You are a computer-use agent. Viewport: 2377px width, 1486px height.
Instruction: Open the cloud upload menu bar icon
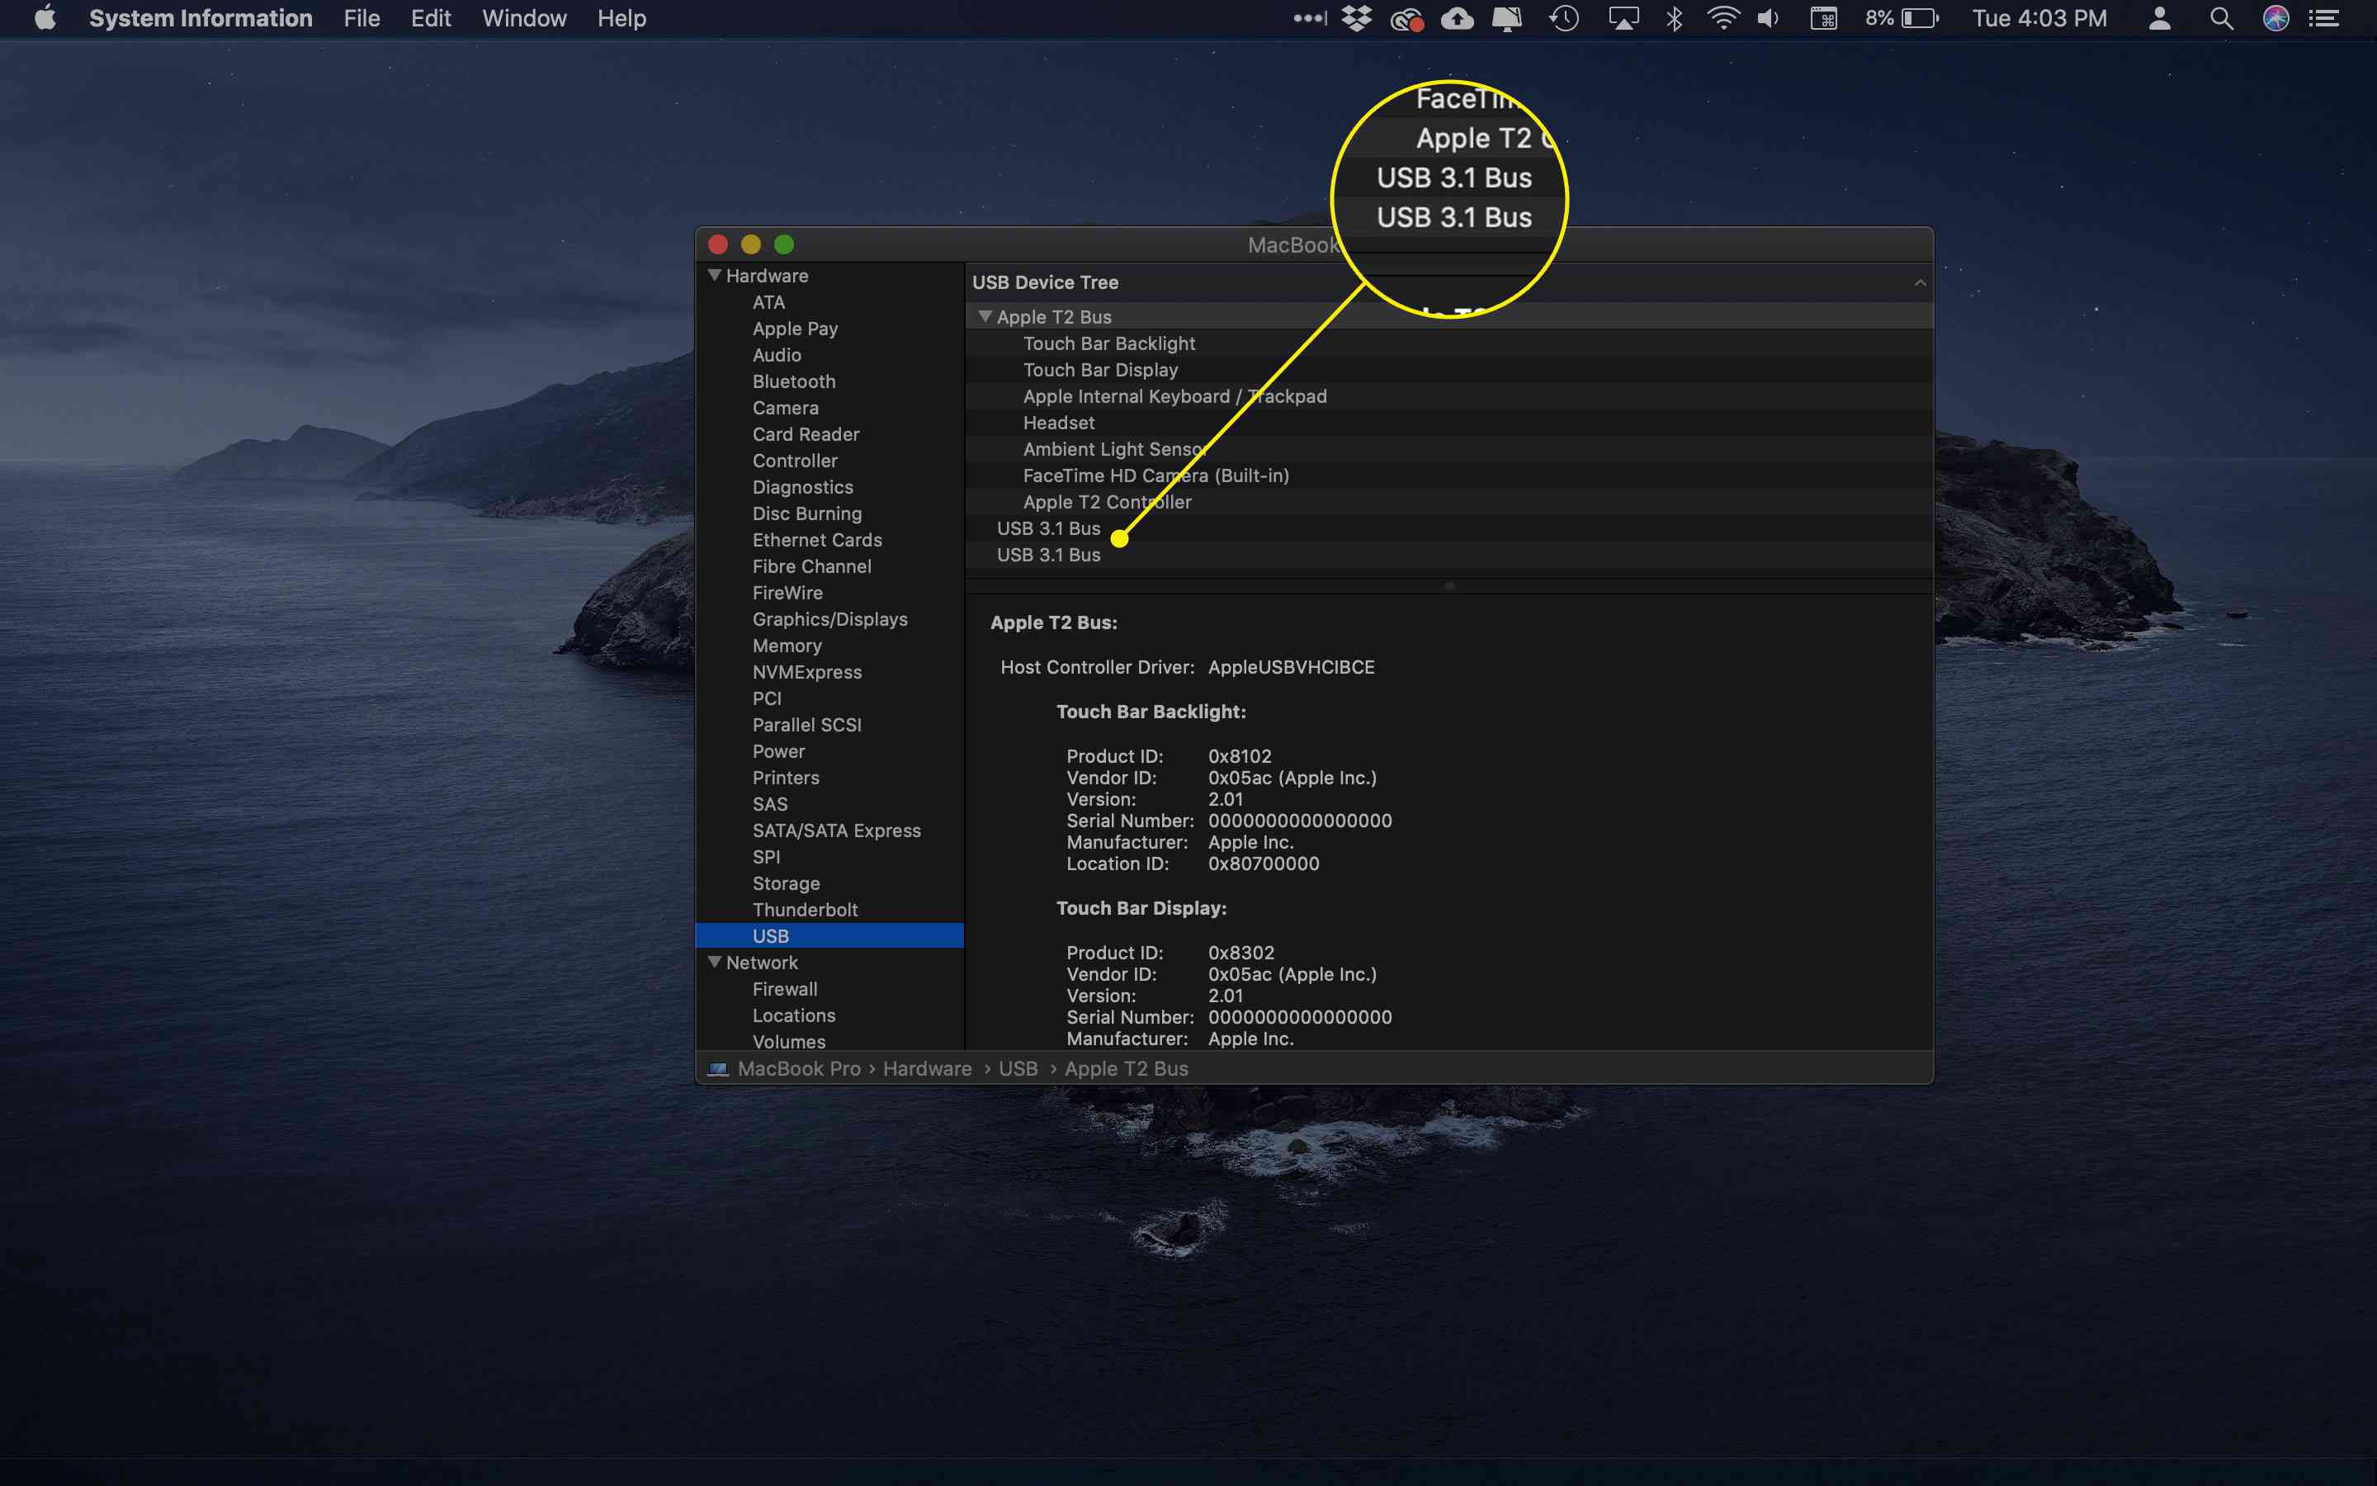1457,19
